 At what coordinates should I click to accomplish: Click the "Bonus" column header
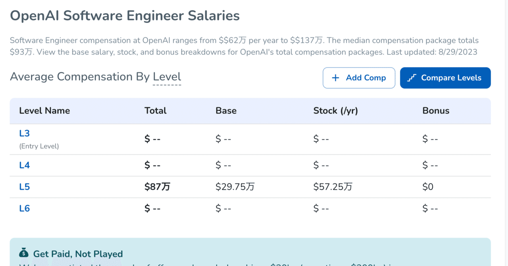pos(436,111)
